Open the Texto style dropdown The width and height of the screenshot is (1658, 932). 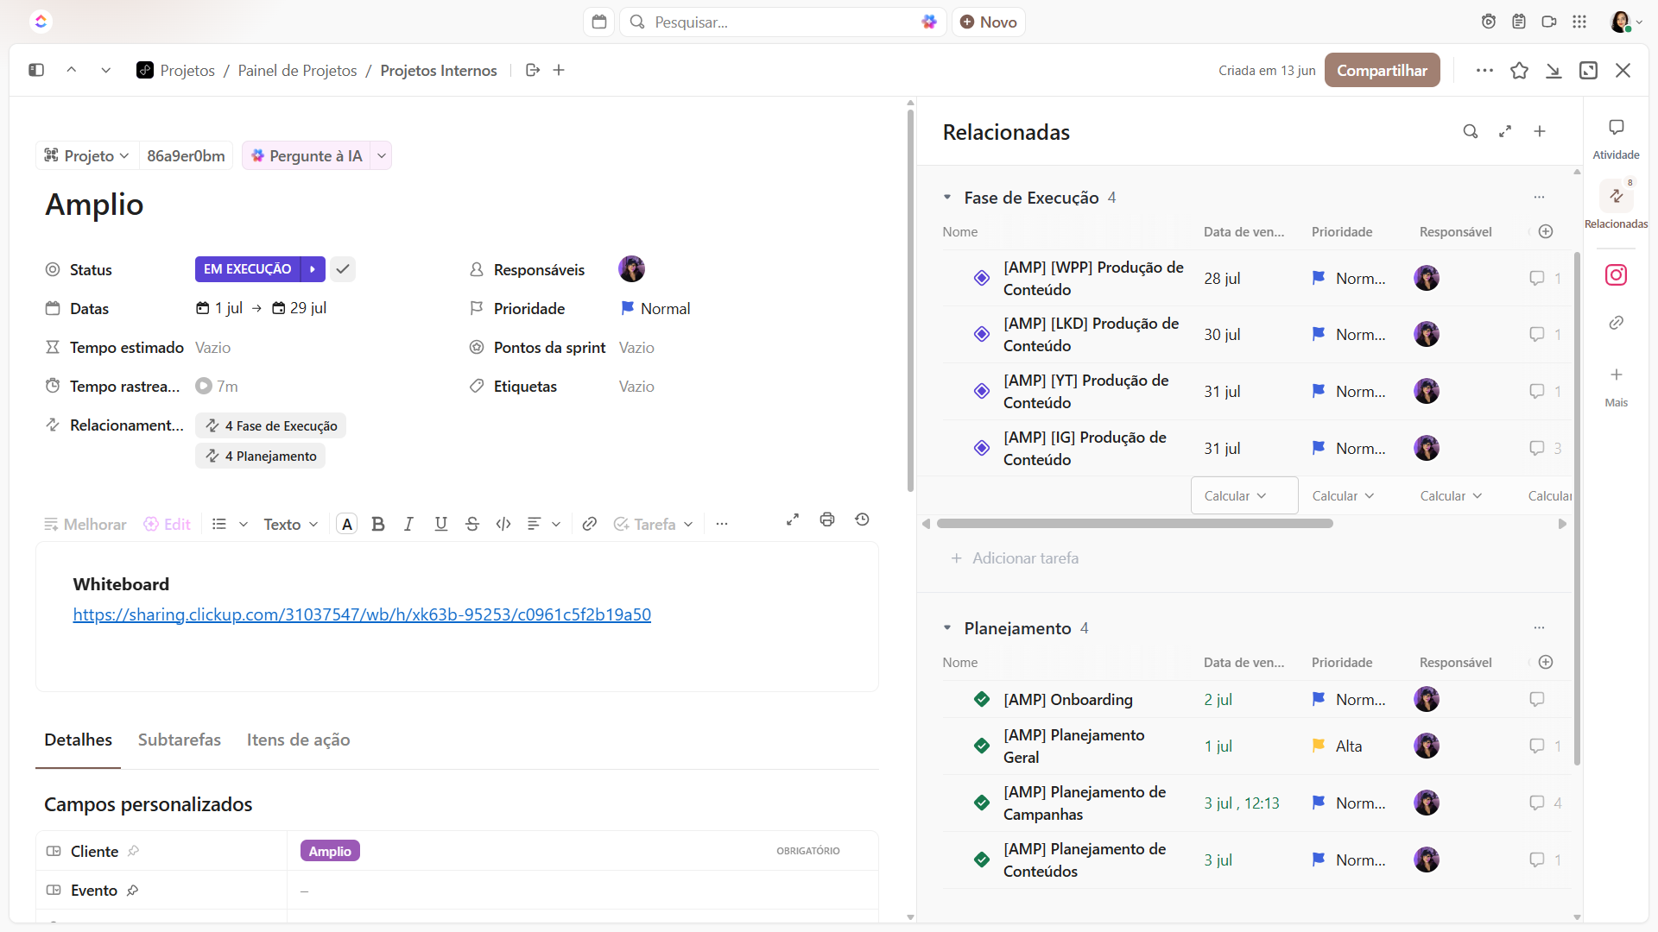[291, 524]
